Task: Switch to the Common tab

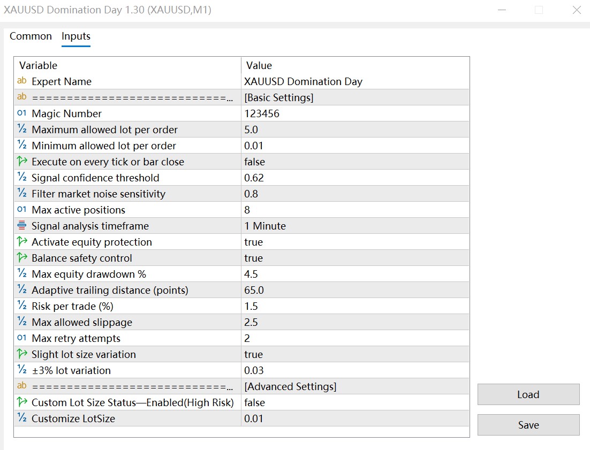Action: click(31, 36)
